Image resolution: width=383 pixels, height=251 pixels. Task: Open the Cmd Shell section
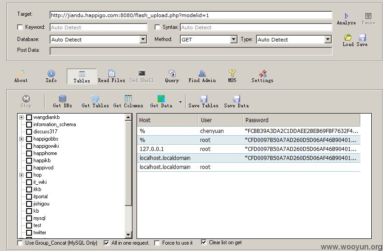[x=141, y=77]
